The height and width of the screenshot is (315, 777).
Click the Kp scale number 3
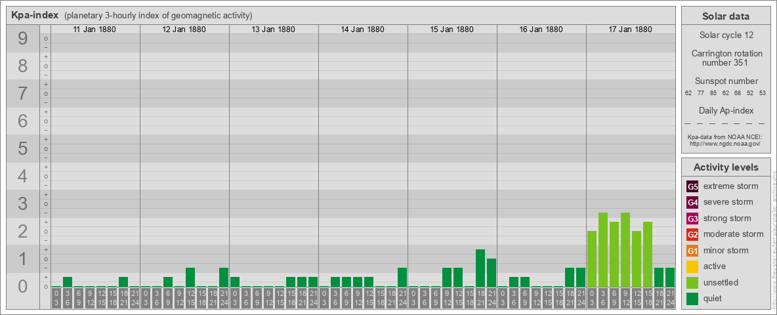tap(23, 203)
